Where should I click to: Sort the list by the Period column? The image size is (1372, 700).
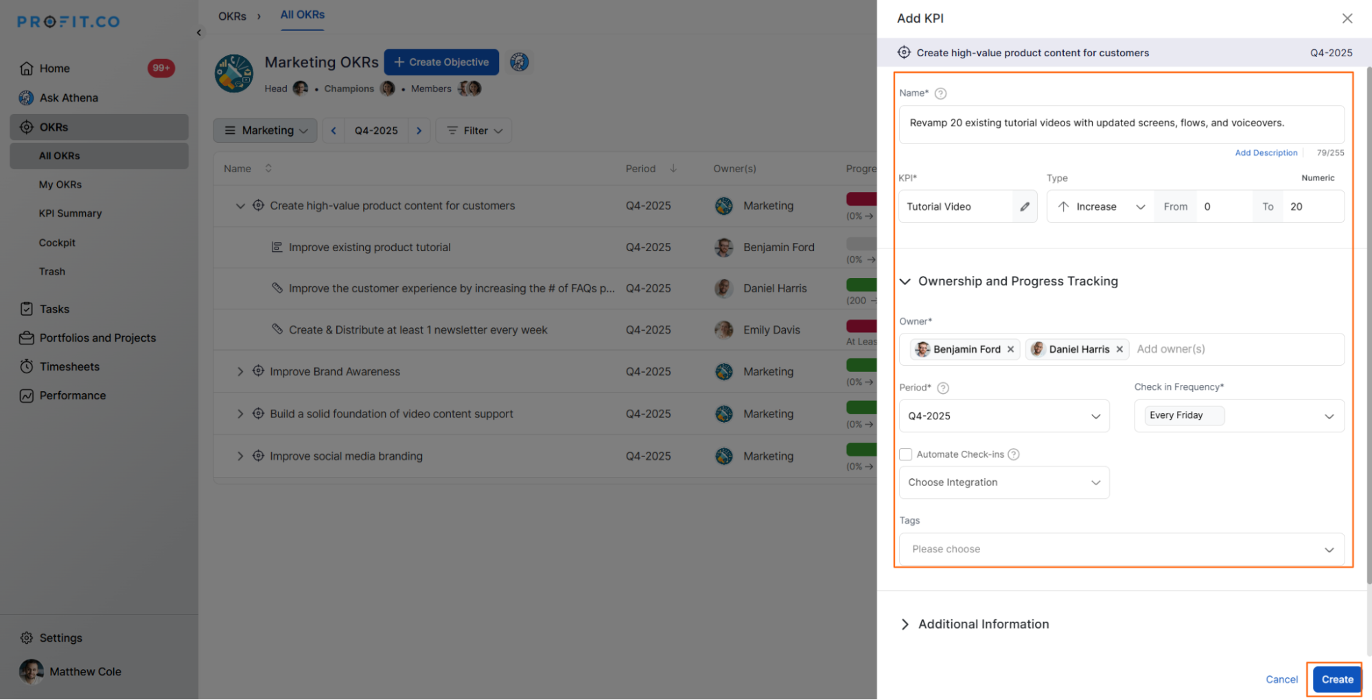pyautogui.click(x=673, y=169)
